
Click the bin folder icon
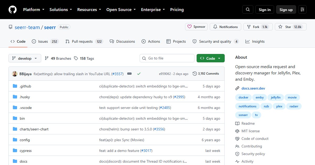pyautogui.click(x=15, y=118)
